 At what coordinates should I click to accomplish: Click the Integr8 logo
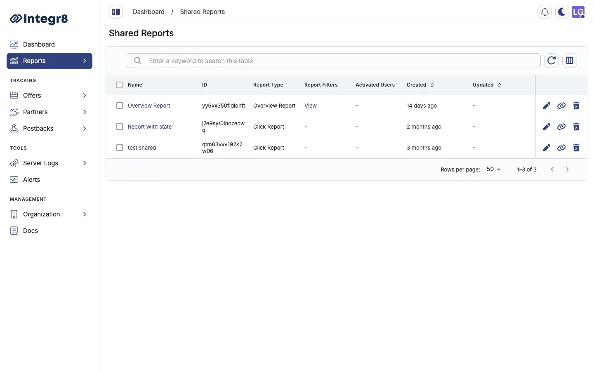click(x=39, y=19)
